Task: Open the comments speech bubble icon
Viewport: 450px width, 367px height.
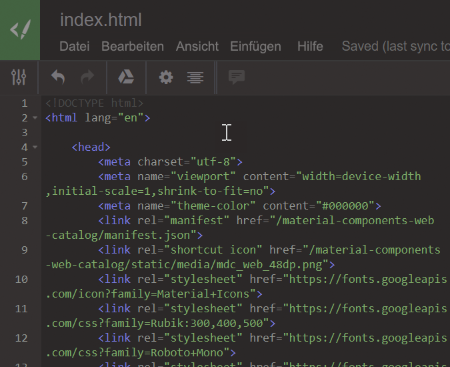Action: pyautogui.click(x=237, y=77)
